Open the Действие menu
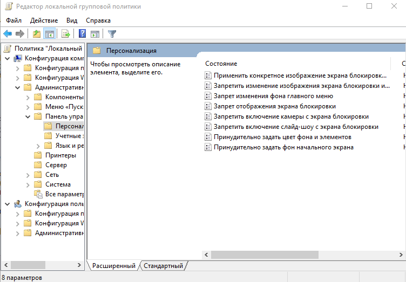406x282 pixels. tap(44, 20)
